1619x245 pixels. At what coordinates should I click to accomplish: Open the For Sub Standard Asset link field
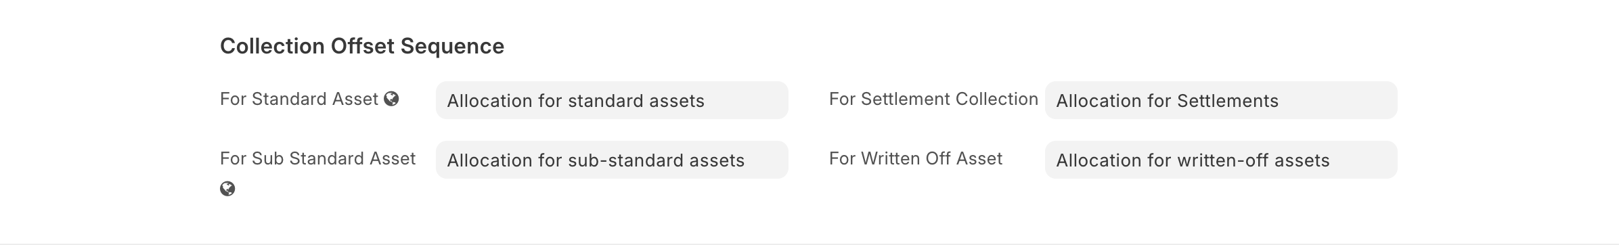point(612,160)
